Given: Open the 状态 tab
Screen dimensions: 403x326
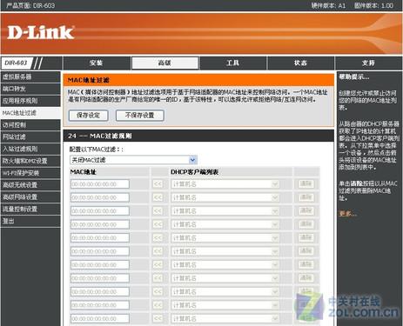Looking at the screenshot, I should pyautogui.click(x=300, y=63).
